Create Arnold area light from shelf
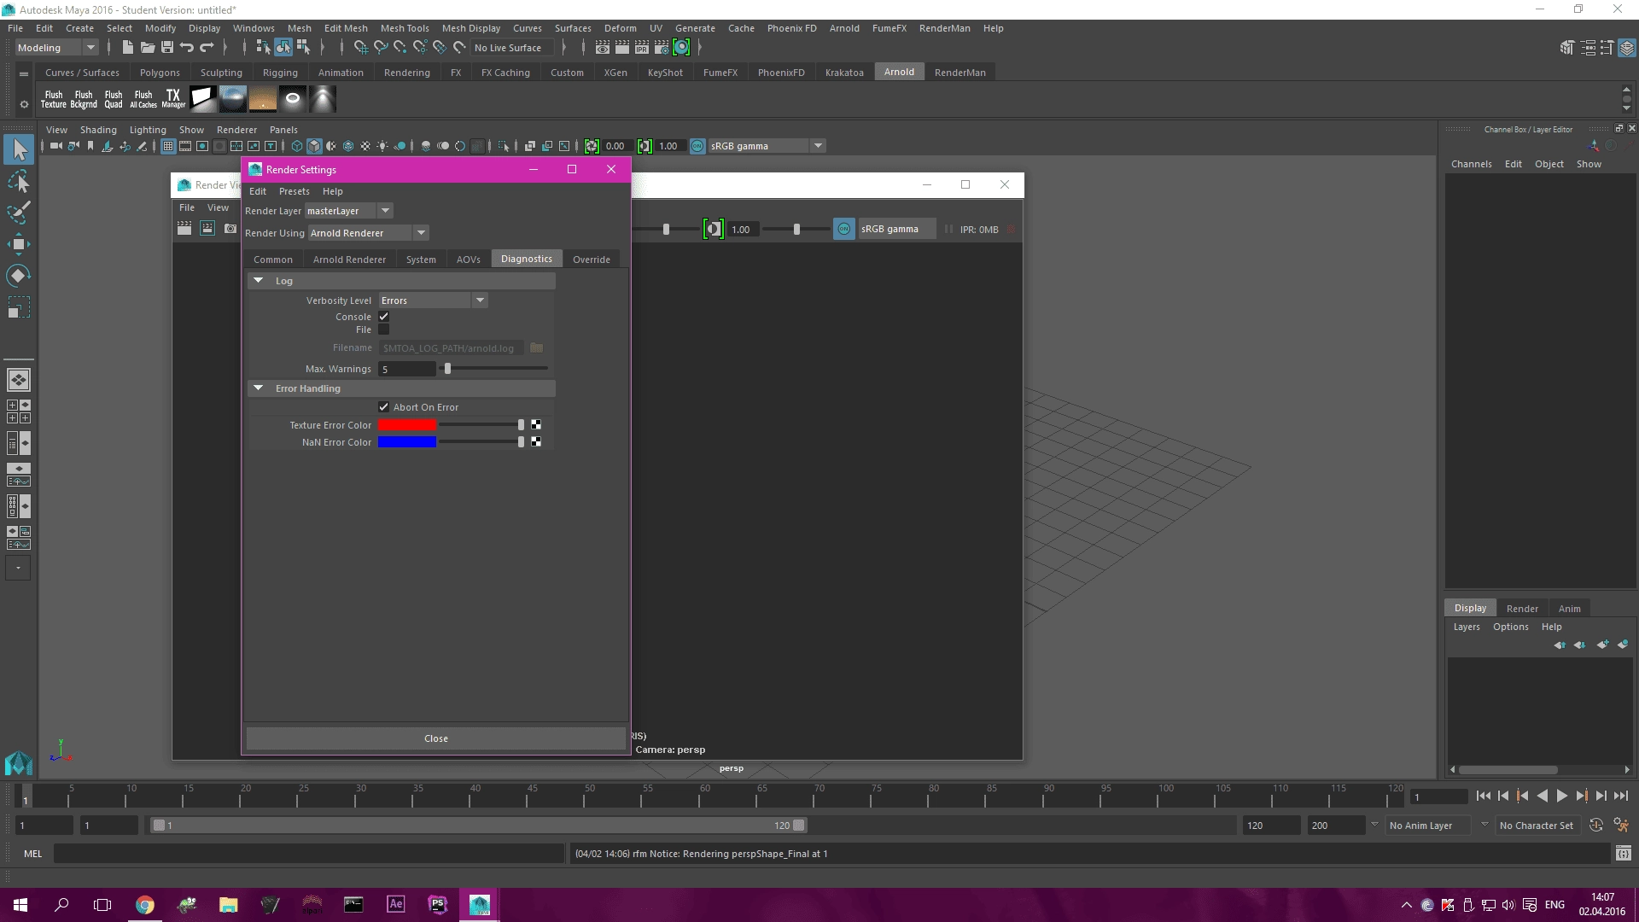Screen dimensions: 1639x922 click(x=202, y=99)
